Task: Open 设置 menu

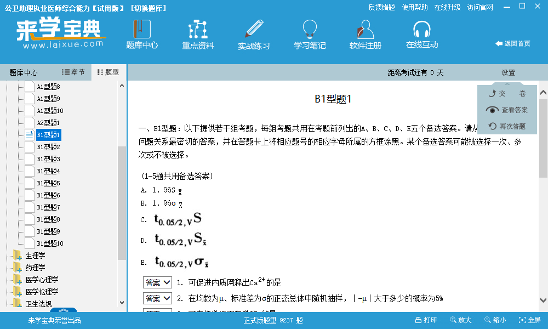Action: pyautogui.click(x=508, y=72)
